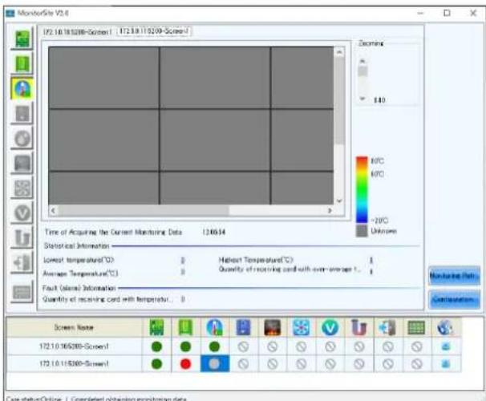486x401 pixels.
Task: Click the 'Screen Name' column header
Action: tap(74, 327)
